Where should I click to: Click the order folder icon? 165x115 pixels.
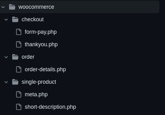click(x=15, y=57)
